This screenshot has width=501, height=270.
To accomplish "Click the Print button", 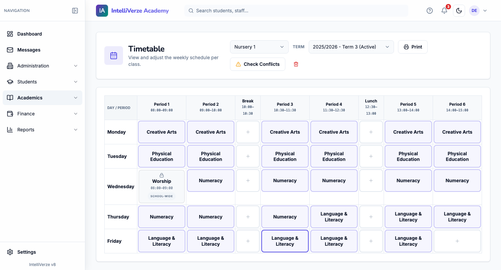I will point(413,47).
